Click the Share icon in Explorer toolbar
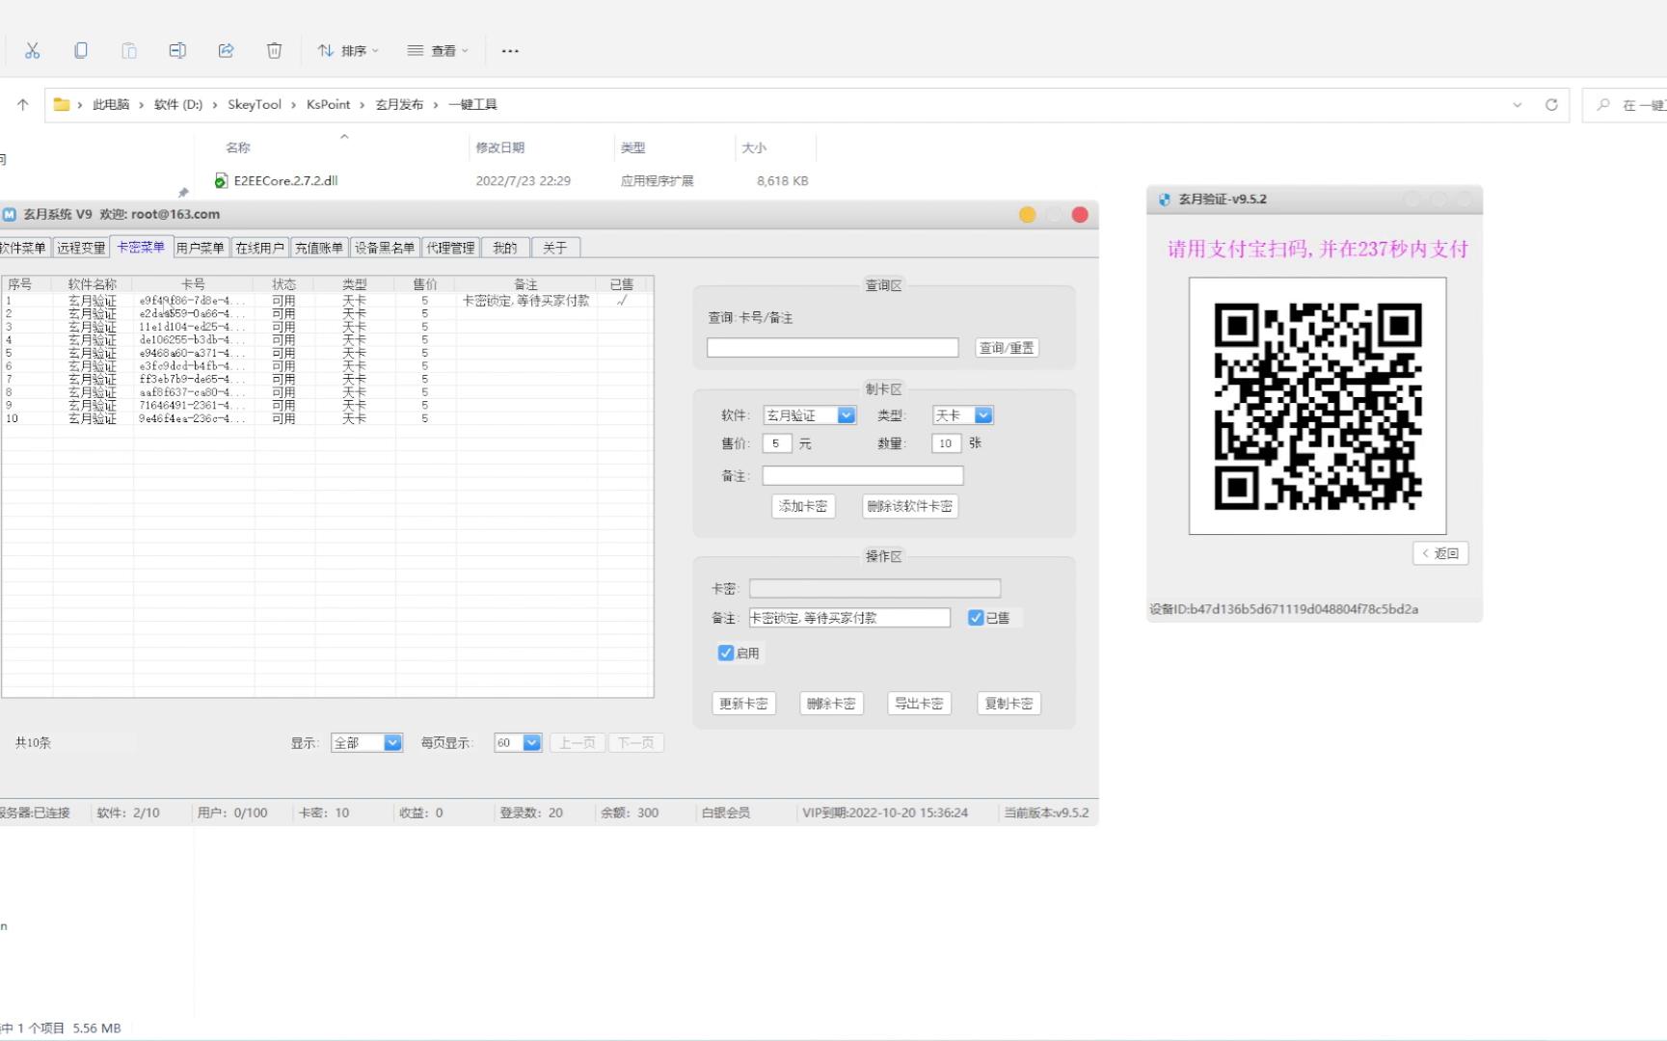This screenshot has width=1667, height=1041. [x=226, y=50]
